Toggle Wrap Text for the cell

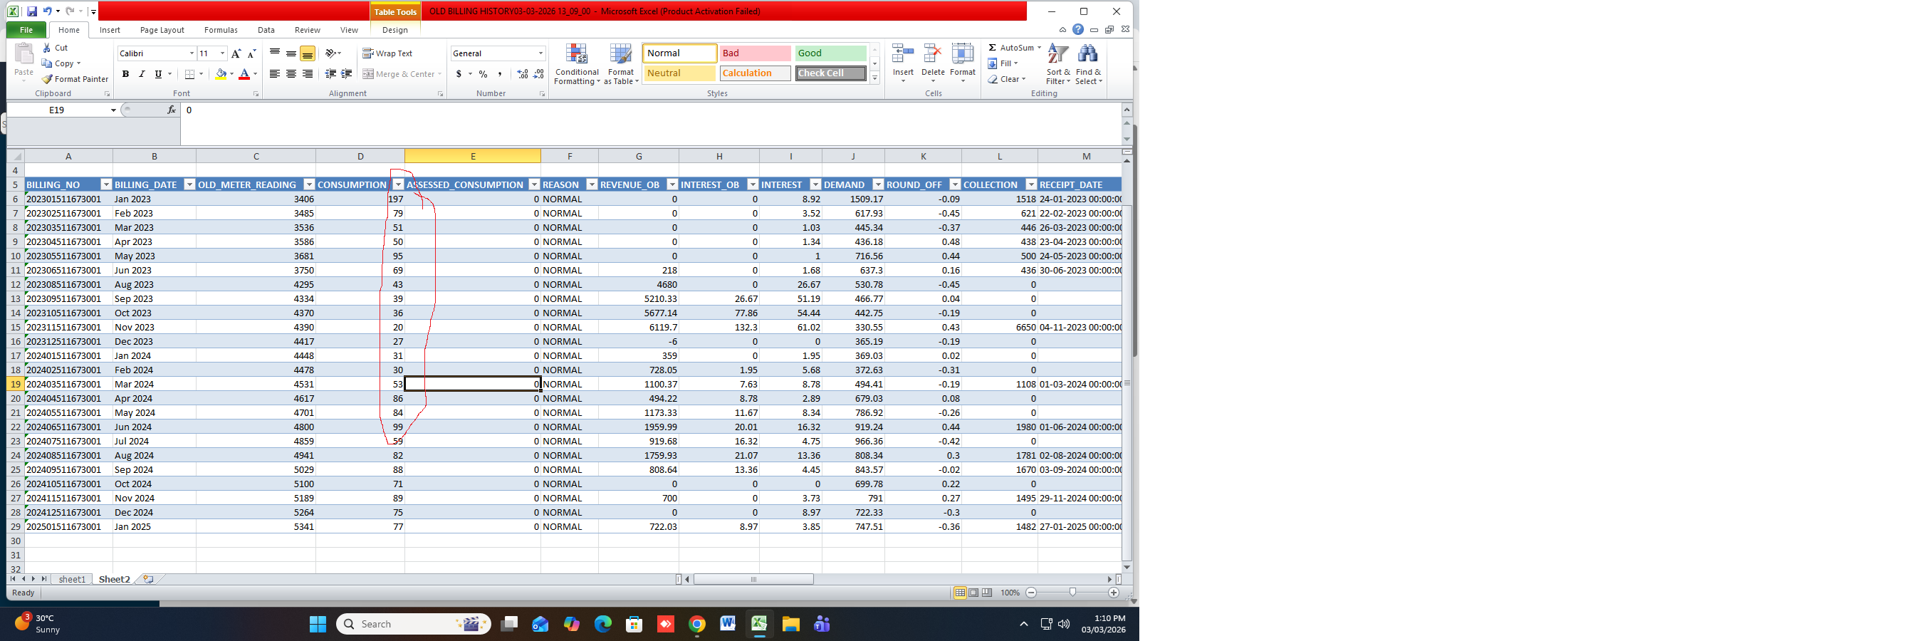click(387, 53)
